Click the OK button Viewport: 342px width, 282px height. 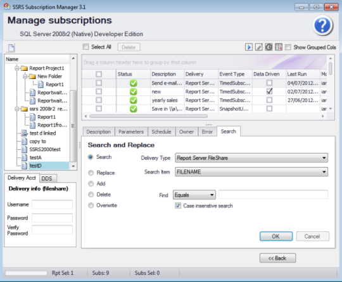tap(276, 236)
